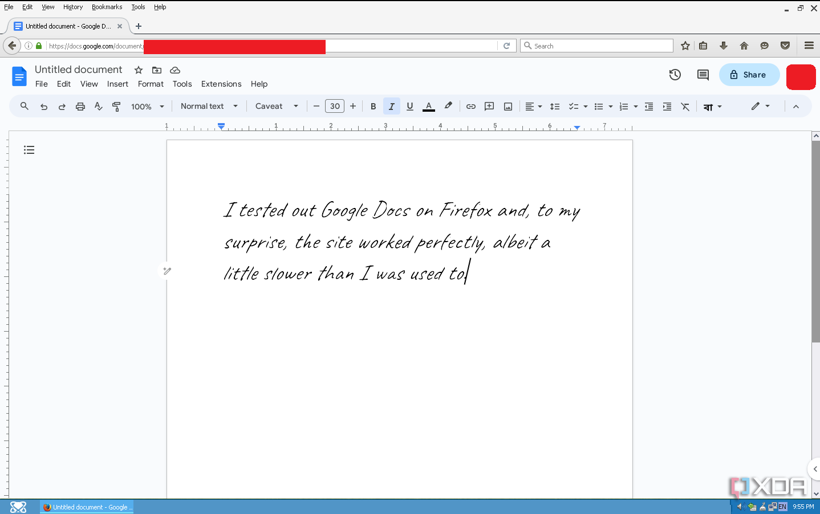820x514 pixels.
Task: Open Caveat font dropdown
Action: pos(277,106)
